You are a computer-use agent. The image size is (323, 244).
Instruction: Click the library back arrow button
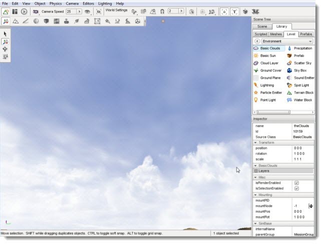point(257,41)
